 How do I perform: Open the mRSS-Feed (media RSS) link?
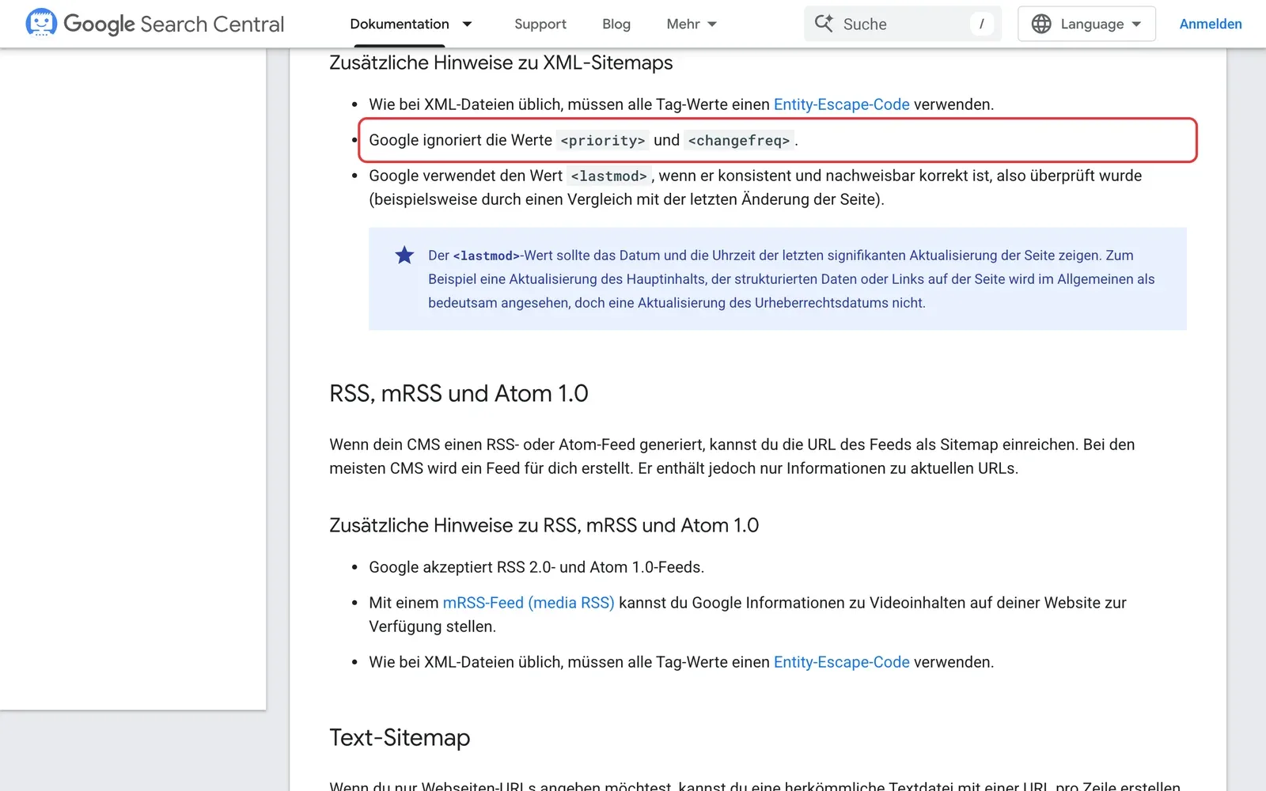pos(529,603)
